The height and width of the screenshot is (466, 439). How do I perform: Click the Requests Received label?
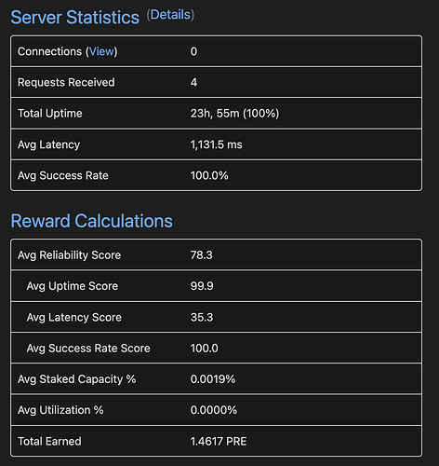pyautogui.click(x=66, y=82)
